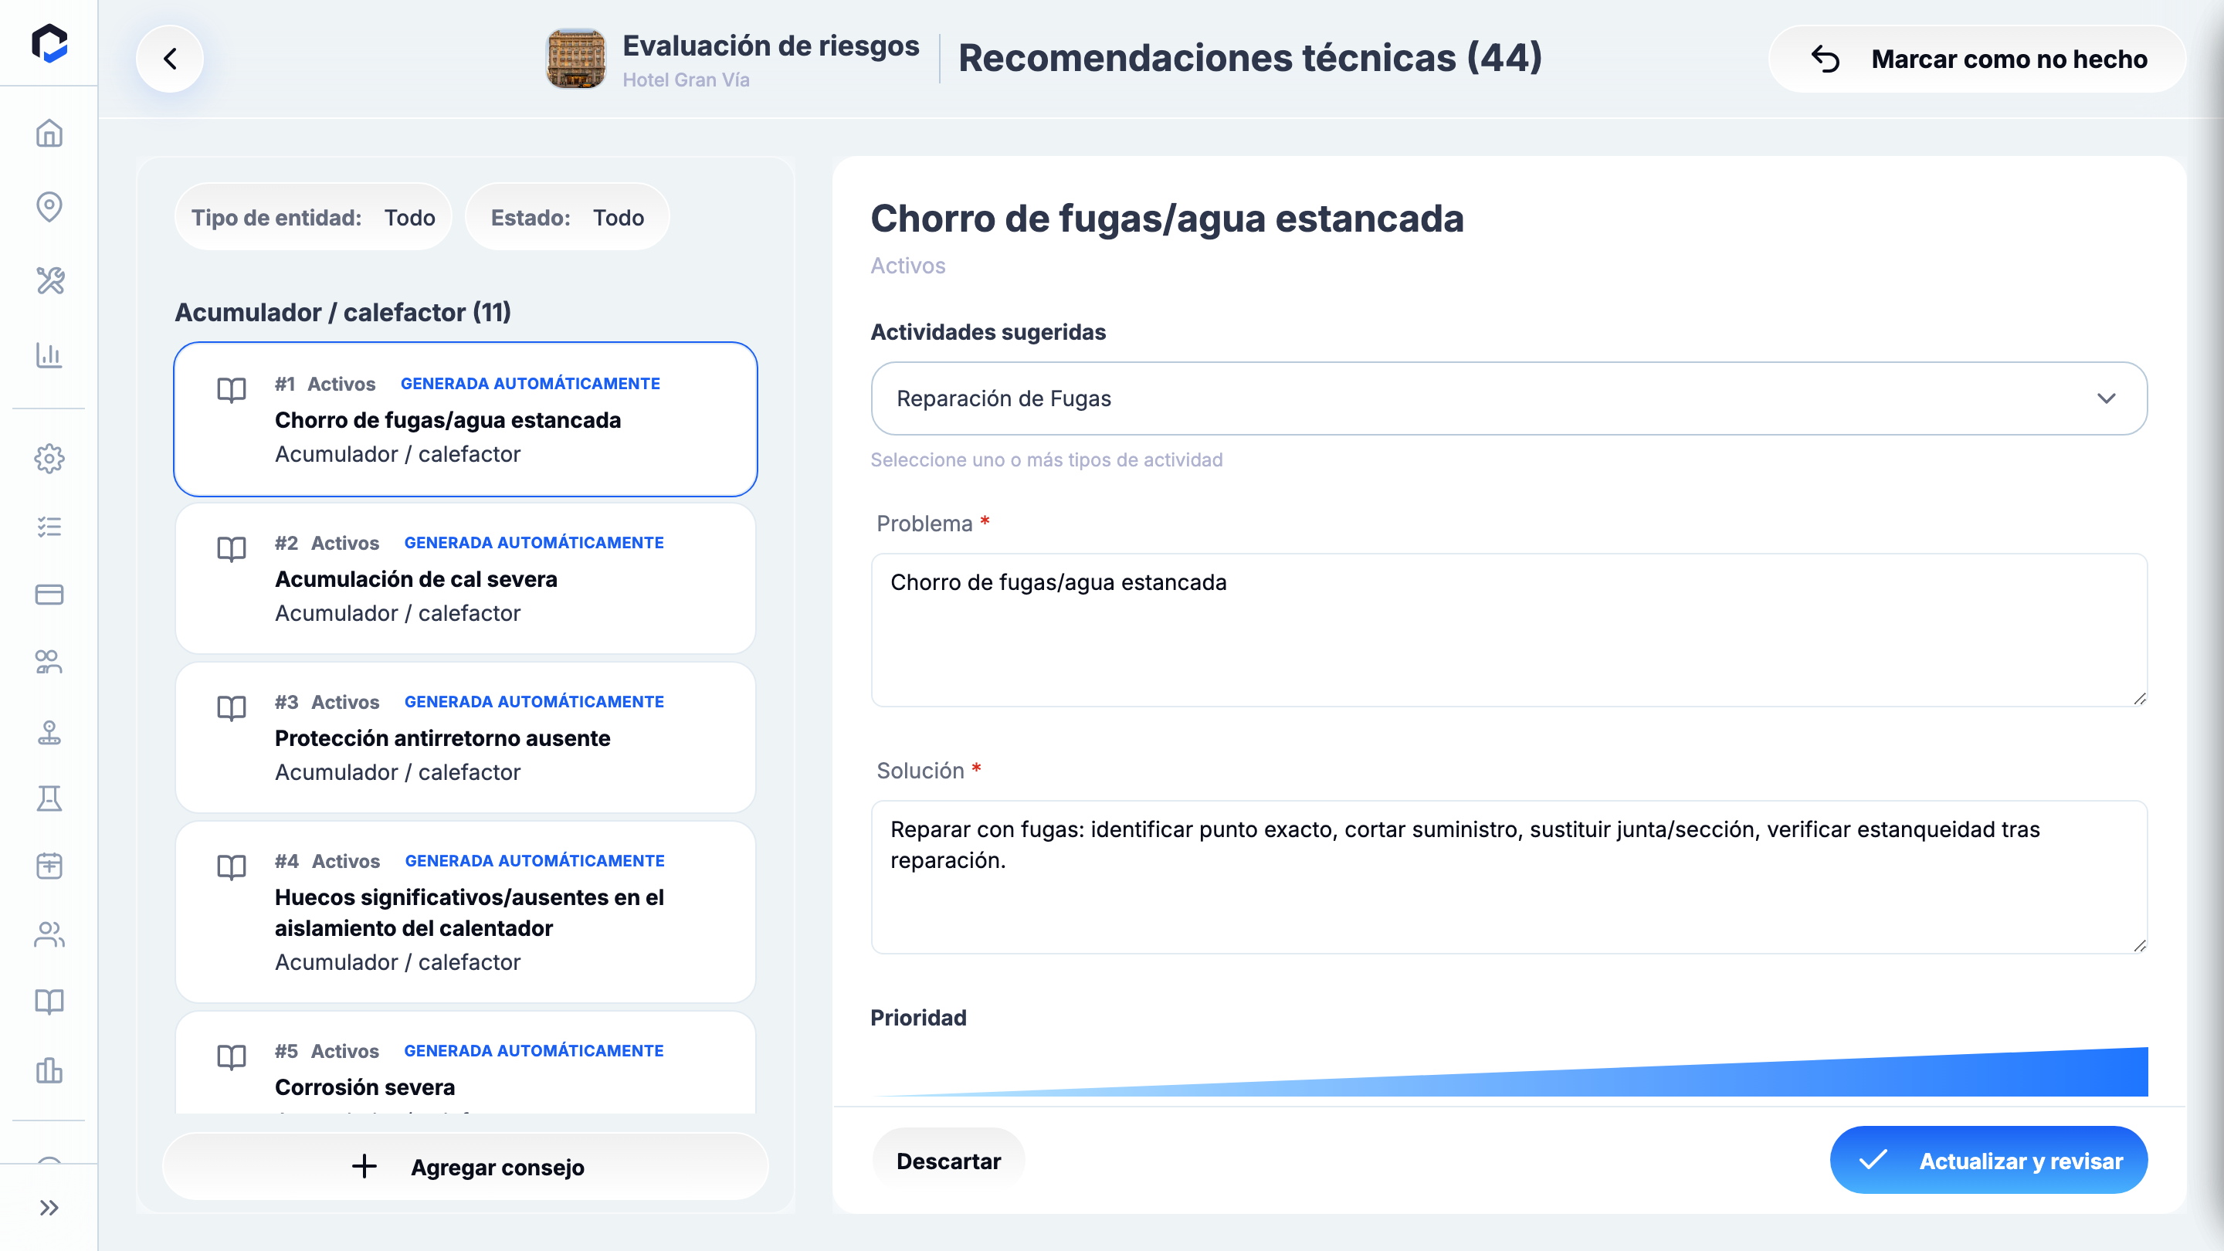Open the buildings icon in sidebar

49,1070
